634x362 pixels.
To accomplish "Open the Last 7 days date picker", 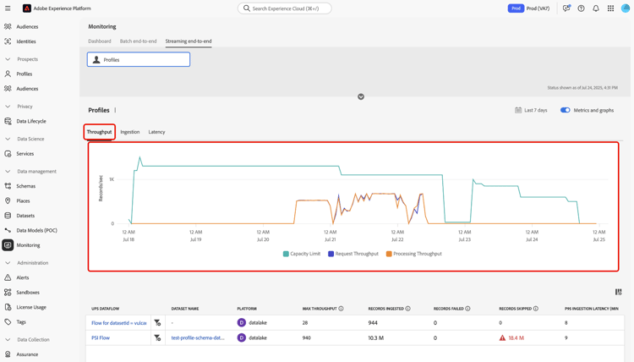I will (531, 110).
